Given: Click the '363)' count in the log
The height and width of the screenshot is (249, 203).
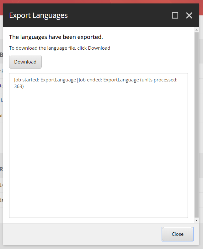Looking at the screenshot, I should click(19, 86).
